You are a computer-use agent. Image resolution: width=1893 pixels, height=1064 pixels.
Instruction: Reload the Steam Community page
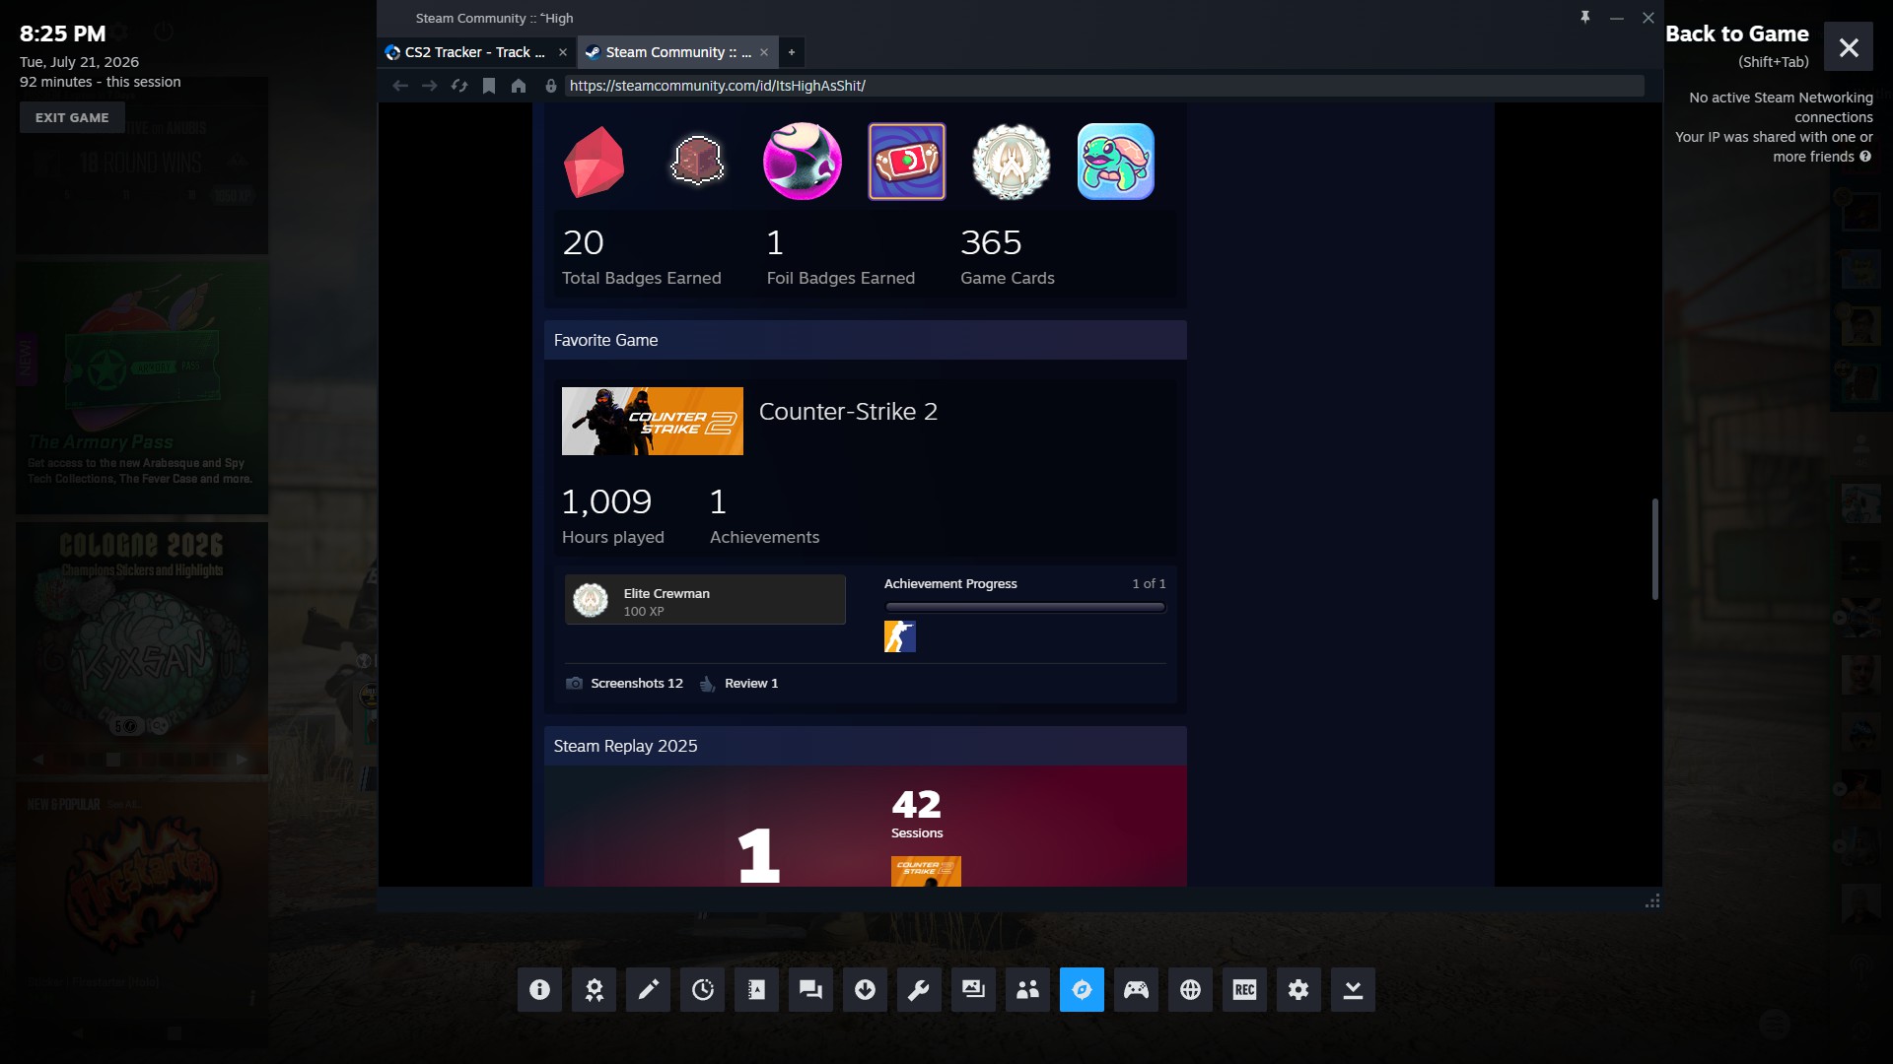coord(459,86)
